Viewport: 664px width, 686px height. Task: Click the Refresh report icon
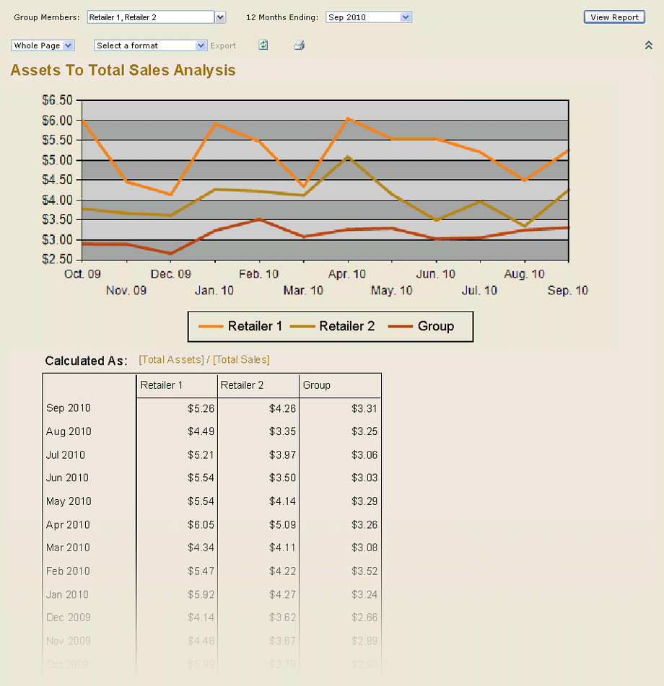coord(263,45)
